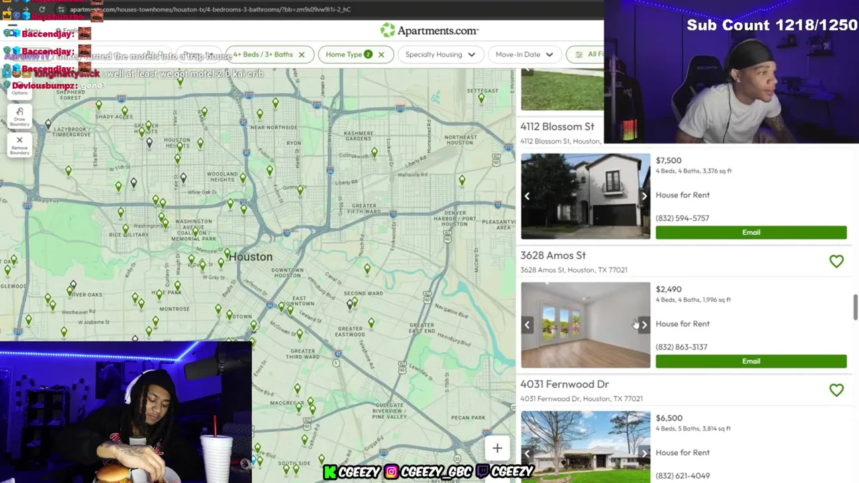Click the browser address bar URL
859x483 pixels.
coord(209,9)
